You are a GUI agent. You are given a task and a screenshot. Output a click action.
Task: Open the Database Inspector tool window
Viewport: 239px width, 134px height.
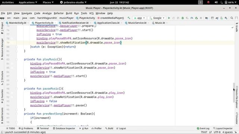[x=64, y=128]
